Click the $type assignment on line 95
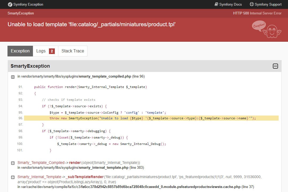Viewport: 288px width, 192px height. point(108,113)
